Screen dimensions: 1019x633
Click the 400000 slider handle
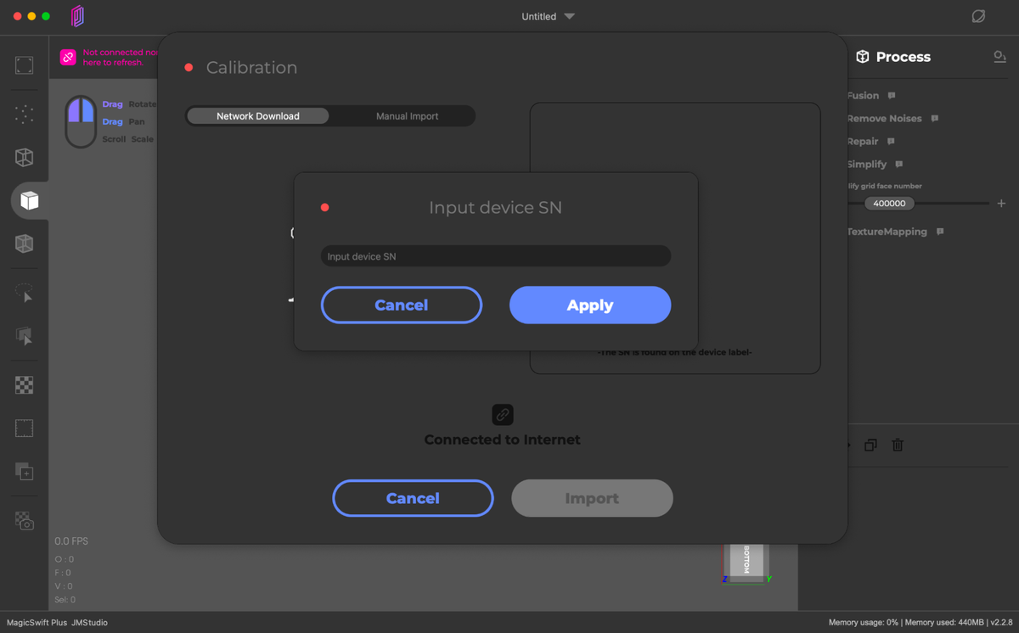pyautogui.click(x=889, y=204)
